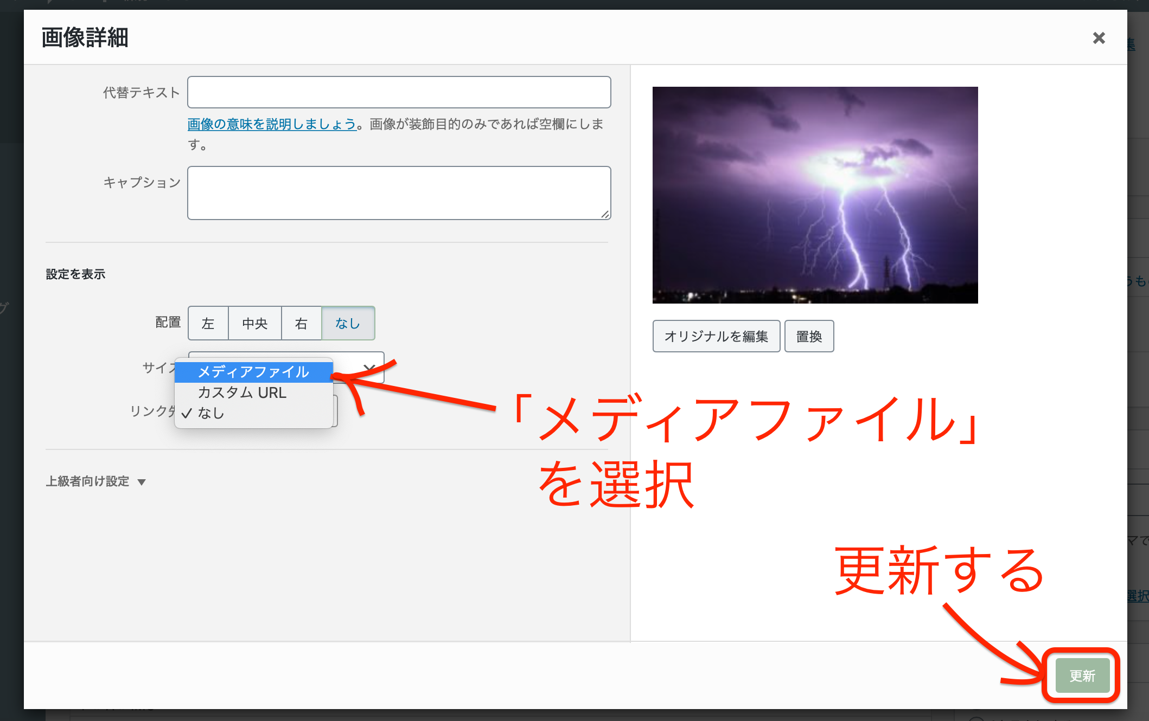Click the 置換 button
Viewport: 1149px width, 721px height.
coord(809,336)
